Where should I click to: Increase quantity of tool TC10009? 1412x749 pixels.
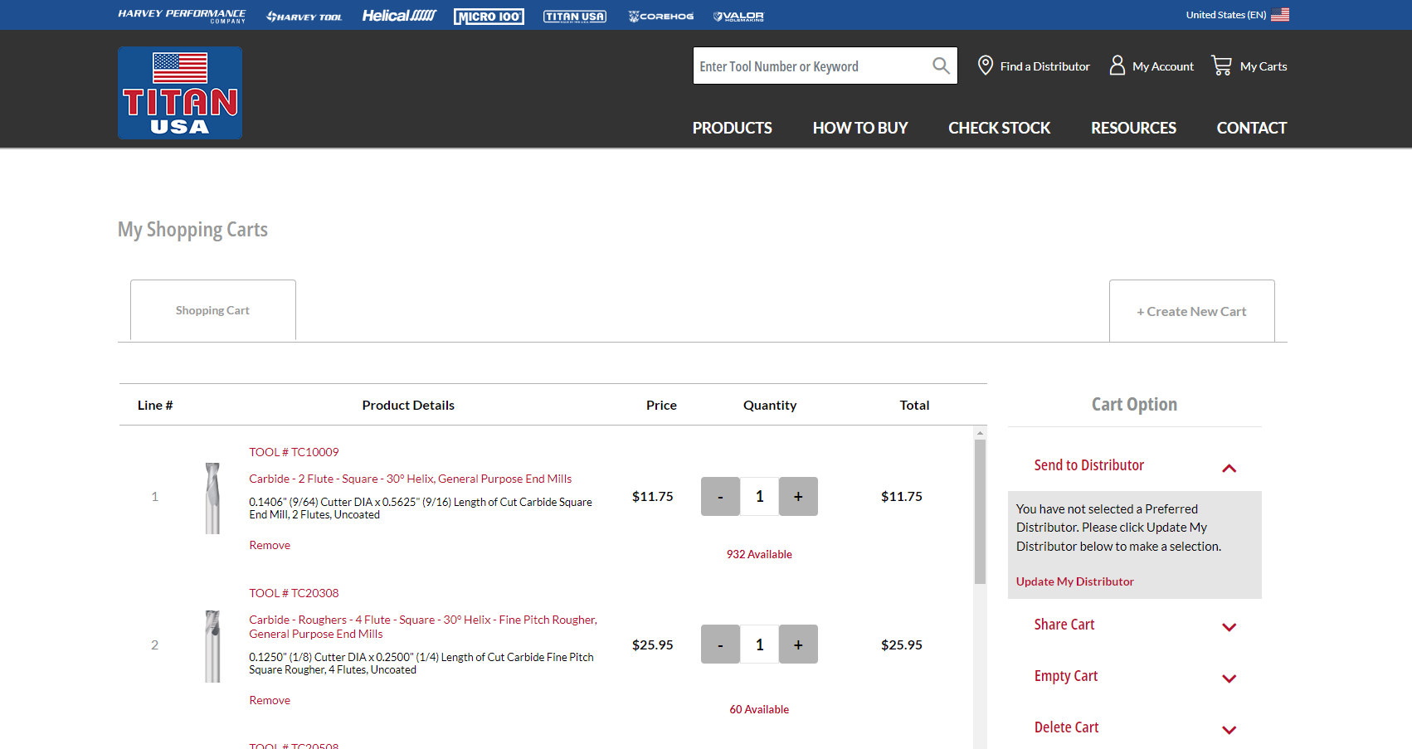pyautogui.click(x=797, y=496)
